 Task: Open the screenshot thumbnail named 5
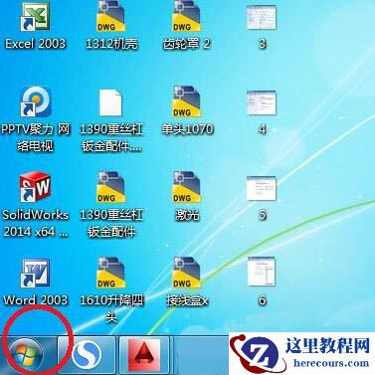click(x=262, y=188)
